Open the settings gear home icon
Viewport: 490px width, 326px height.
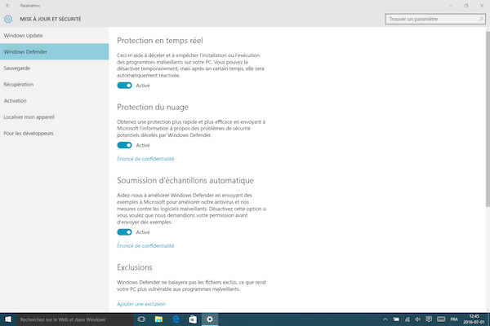coord(8,19)
